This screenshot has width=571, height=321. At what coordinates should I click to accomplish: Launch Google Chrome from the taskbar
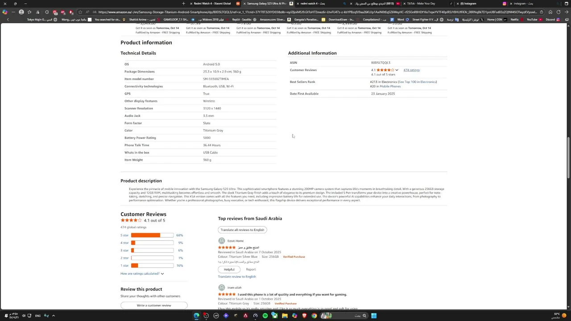coord(314,316)
